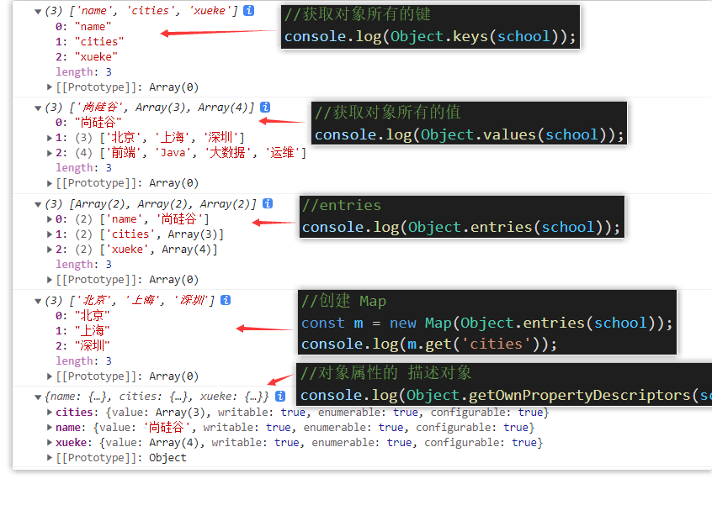The image size is (712, 505).
Task: Select the 2: "深圳" row
Action: 82,345
